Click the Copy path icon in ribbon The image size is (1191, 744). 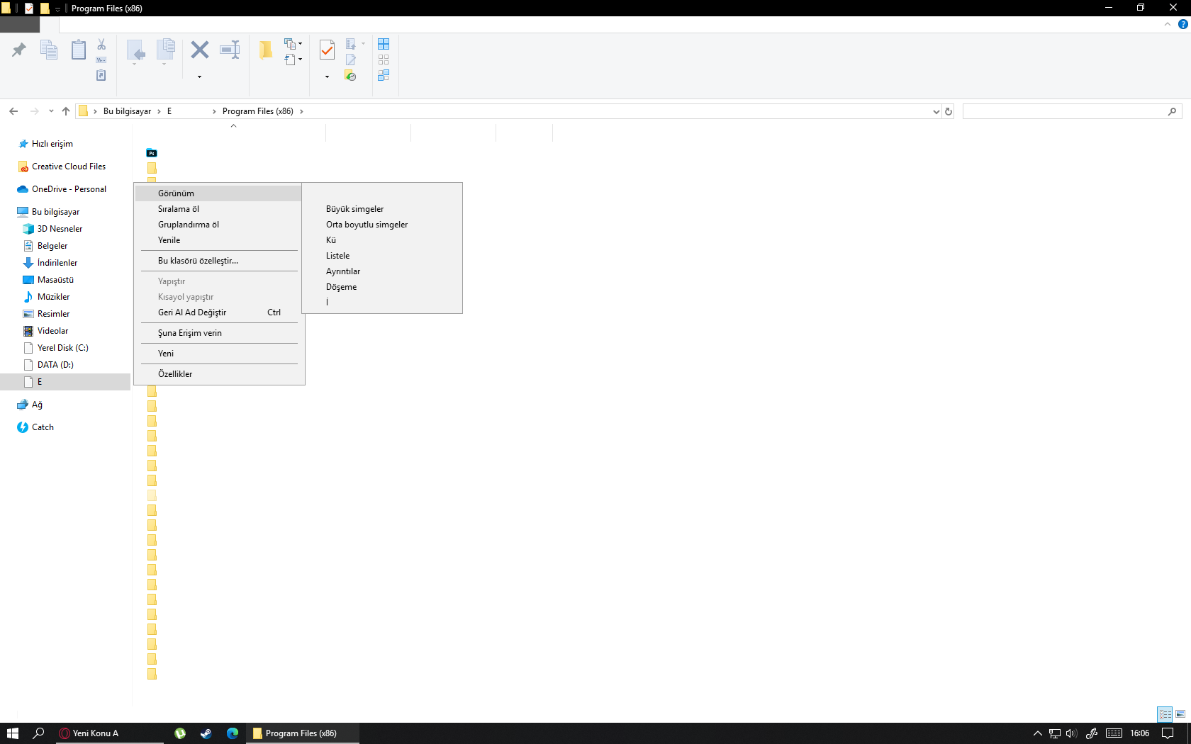click(x=101, y=60)
